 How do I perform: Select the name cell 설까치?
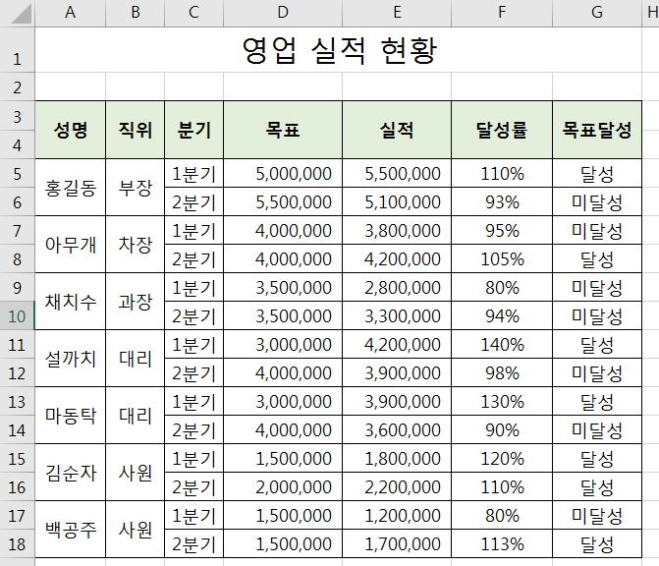[70, 359]
